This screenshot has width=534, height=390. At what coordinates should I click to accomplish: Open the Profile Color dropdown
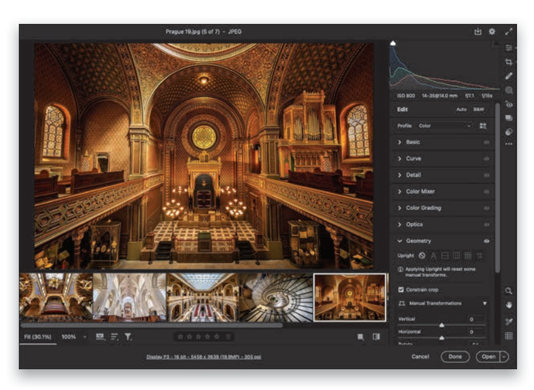[444, 126]
